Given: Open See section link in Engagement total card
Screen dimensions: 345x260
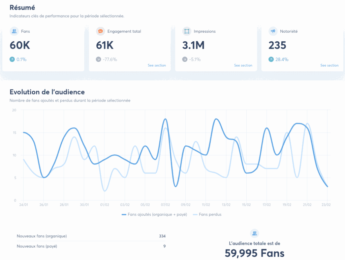Looking at the screenshot, I should pyautogui.click(x=157, y=65).
